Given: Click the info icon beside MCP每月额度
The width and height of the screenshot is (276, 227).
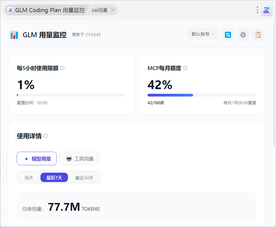Looking at the screenshot, I should click(x=185, y=68).
